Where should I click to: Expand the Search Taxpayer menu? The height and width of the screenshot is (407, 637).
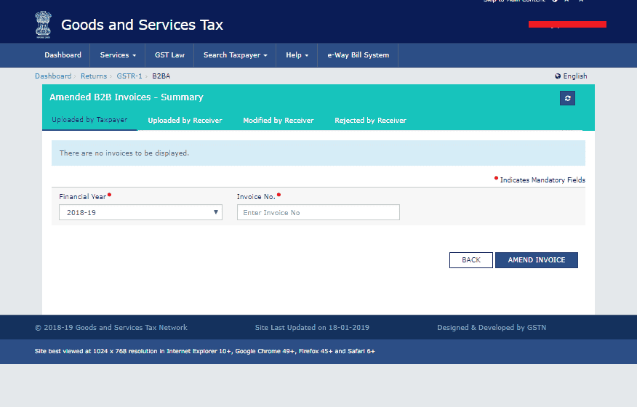point(235,55)
